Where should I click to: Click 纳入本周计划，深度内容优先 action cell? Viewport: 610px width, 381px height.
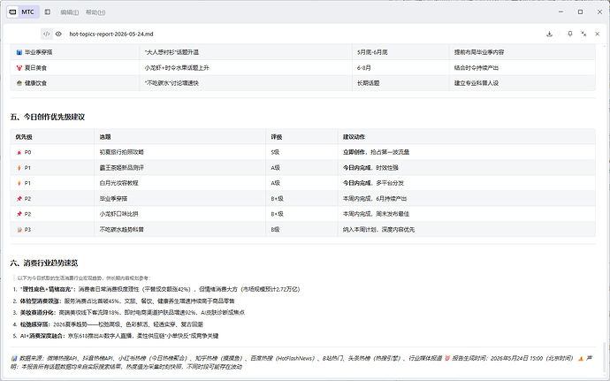(467, 230)
